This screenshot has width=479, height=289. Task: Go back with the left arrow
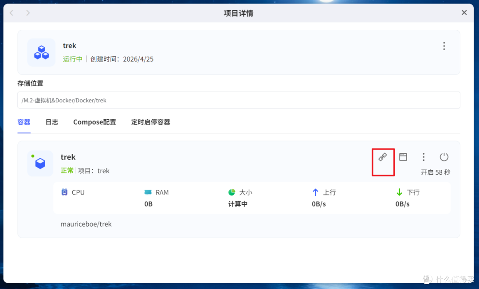coord(12,13)
